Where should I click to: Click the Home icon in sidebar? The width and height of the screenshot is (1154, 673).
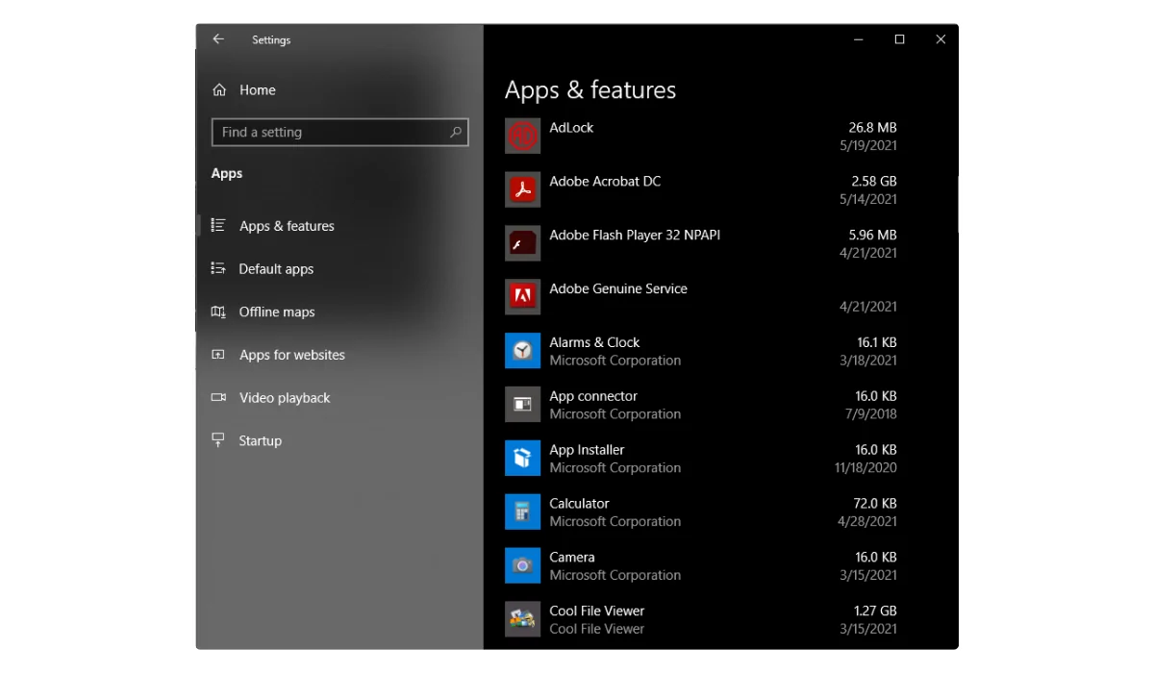219,90
